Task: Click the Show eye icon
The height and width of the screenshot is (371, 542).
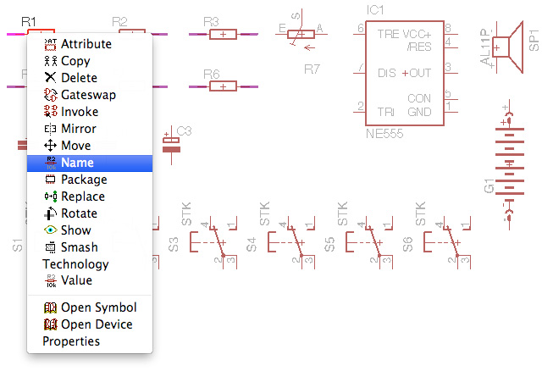Action: pos(50,230)
